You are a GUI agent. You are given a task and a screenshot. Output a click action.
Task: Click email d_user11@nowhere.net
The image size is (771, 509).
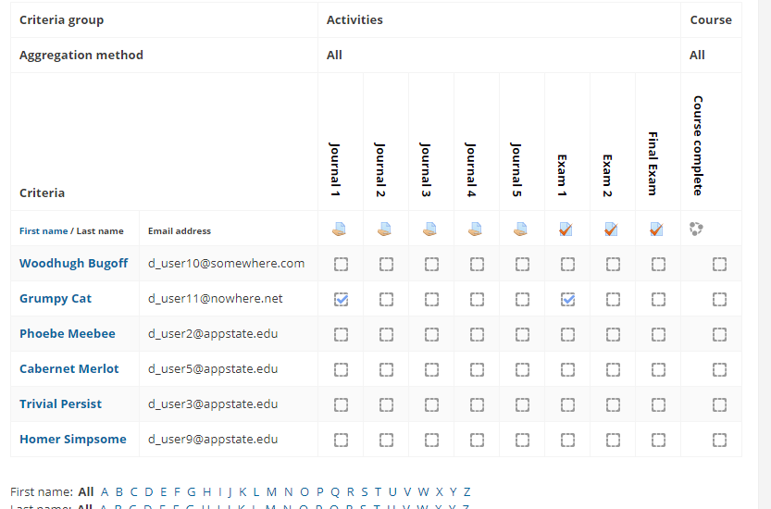(216, 299)
